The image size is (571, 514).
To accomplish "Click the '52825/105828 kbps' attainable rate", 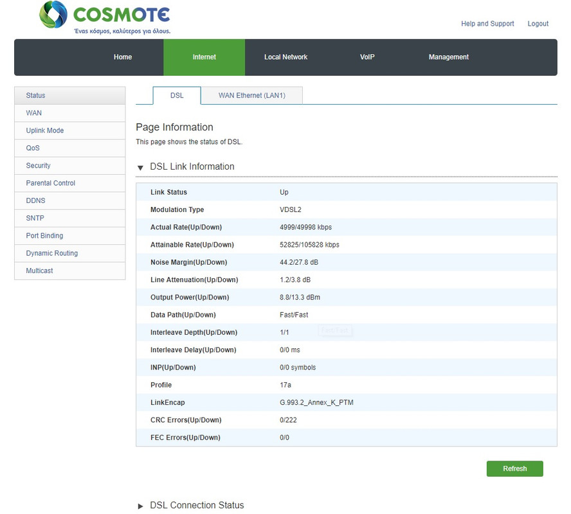I will point(309,245).
